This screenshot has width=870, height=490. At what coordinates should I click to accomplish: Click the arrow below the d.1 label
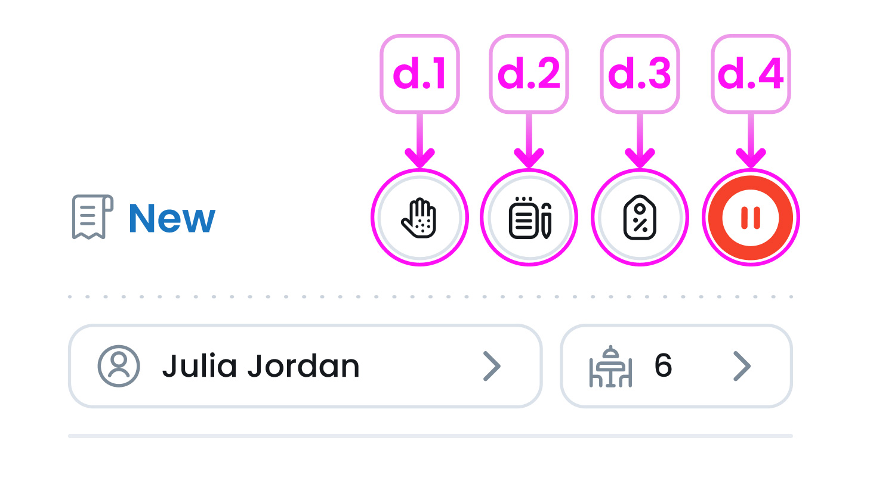click(419, 142)
